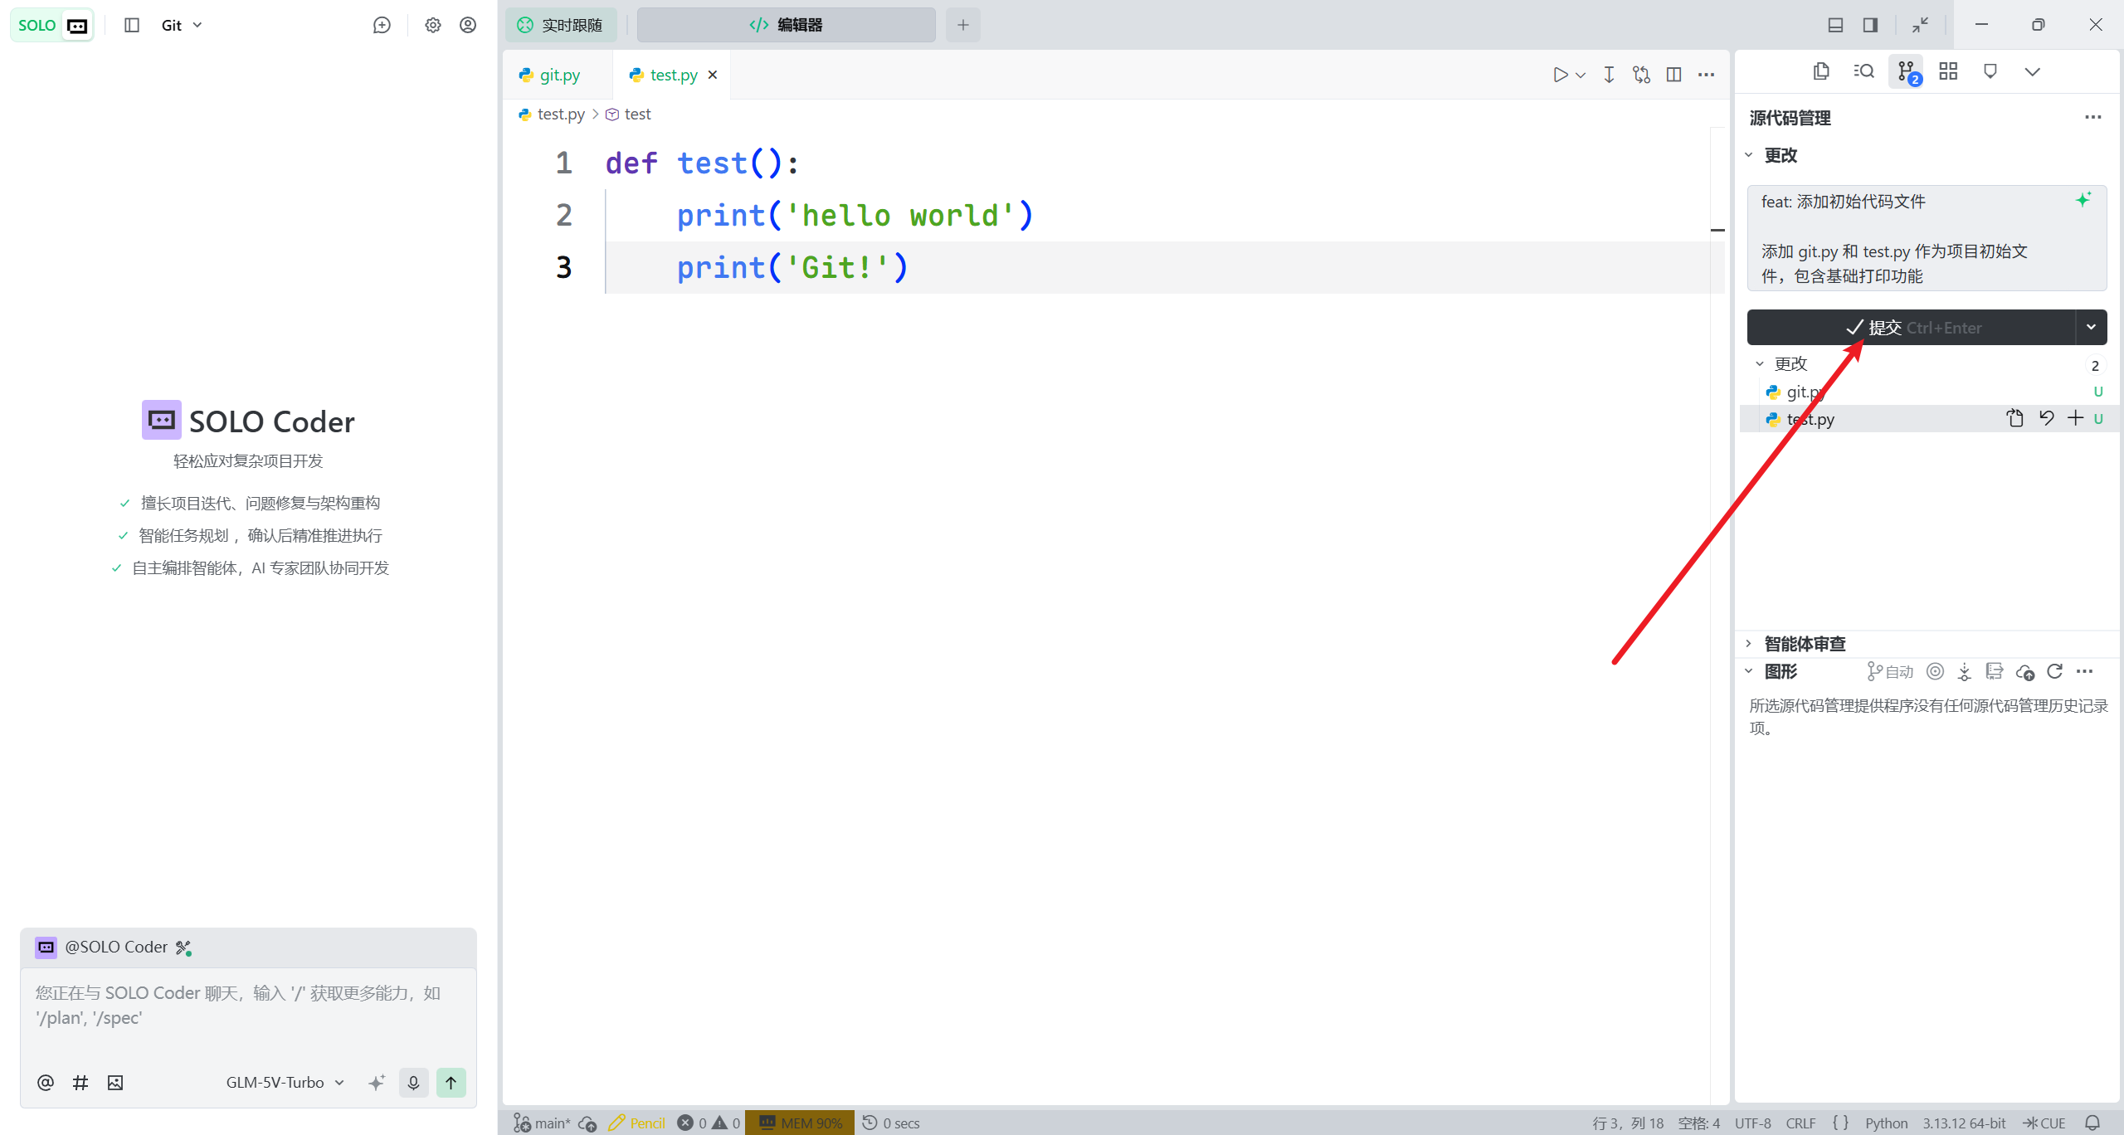Switch to the 实时跟随 tab
This screenshot has width=2124, height=1135.
pyautogui.click(x=562, y=25)
